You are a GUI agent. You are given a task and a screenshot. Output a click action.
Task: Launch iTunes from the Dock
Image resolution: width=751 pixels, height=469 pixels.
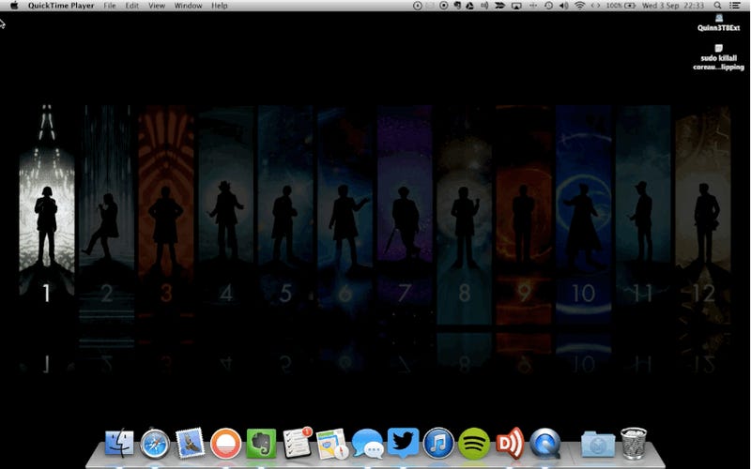click(x=438, y=444)
